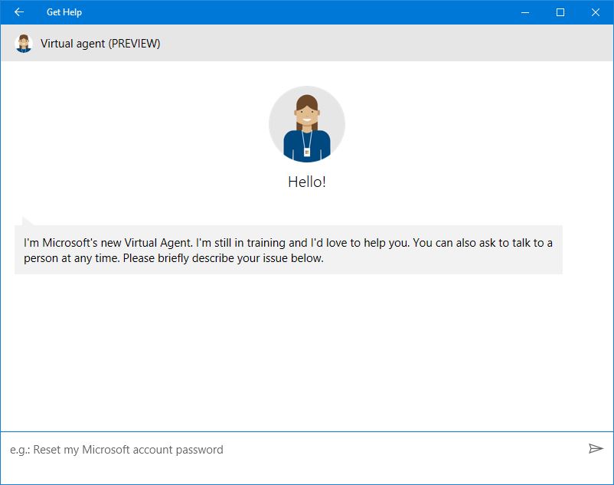
Task: Click the send message arrow icon
Action: tap(596, 449)
